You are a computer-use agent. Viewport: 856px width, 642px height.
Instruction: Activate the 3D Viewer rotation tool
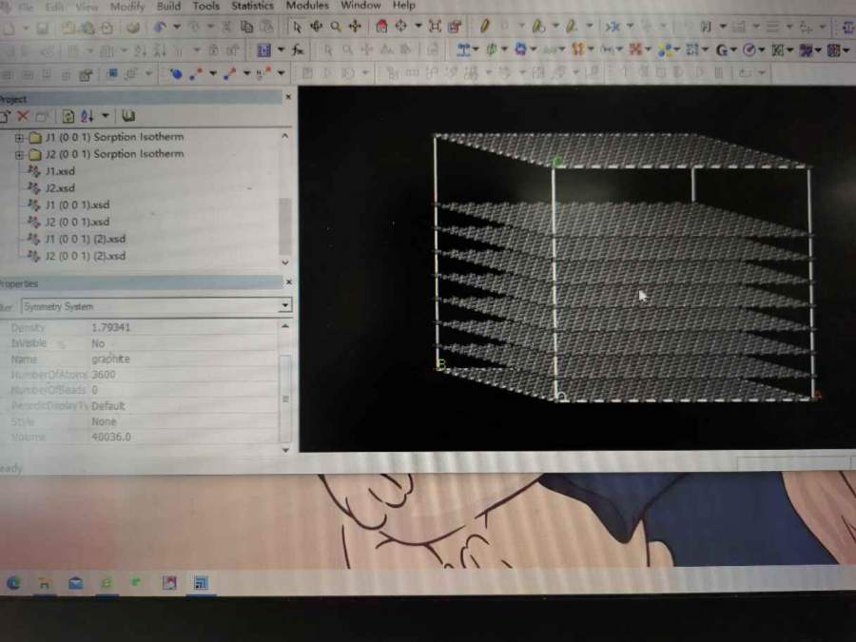pyautogui.click(x=317, y=27)
